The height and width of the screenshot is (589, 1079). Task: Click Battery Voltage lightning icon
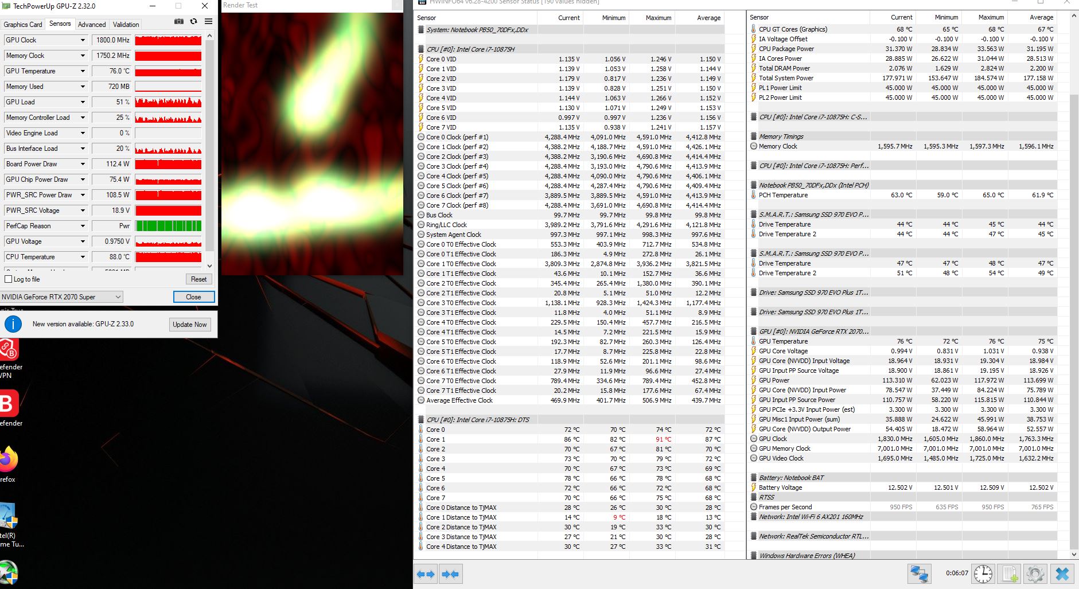pos(754,487)
